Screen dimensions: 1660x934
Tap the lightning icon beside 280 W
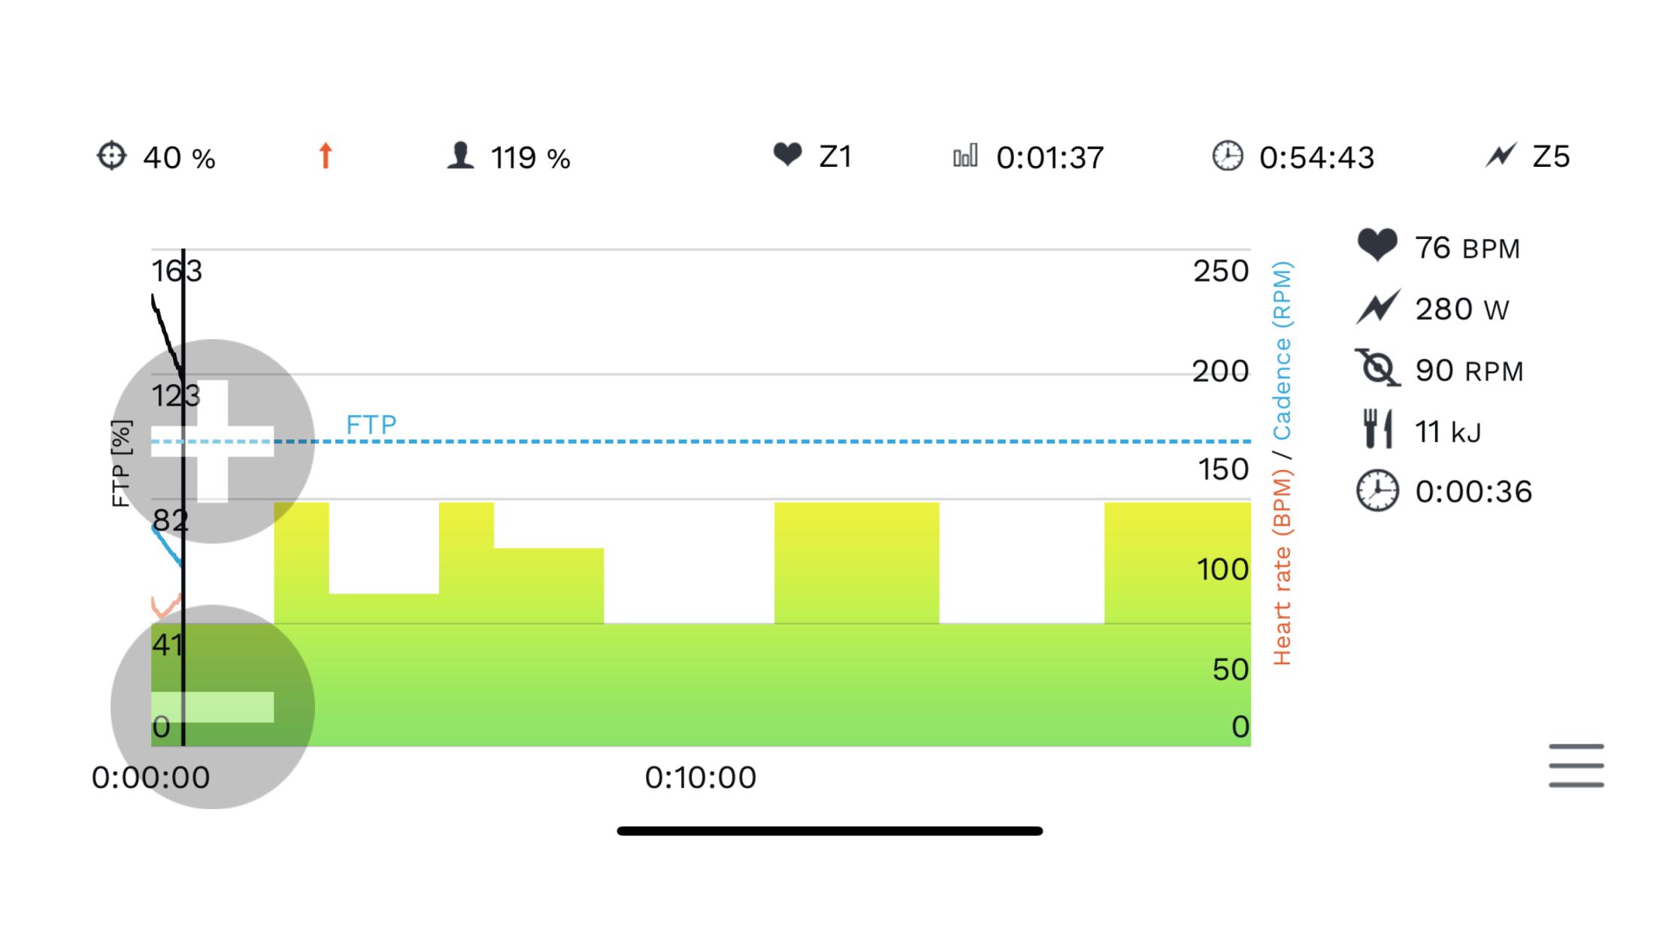pos(1377,308)
